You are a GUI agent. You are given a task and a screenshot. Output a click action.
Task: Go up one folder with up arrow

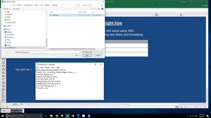11,5
